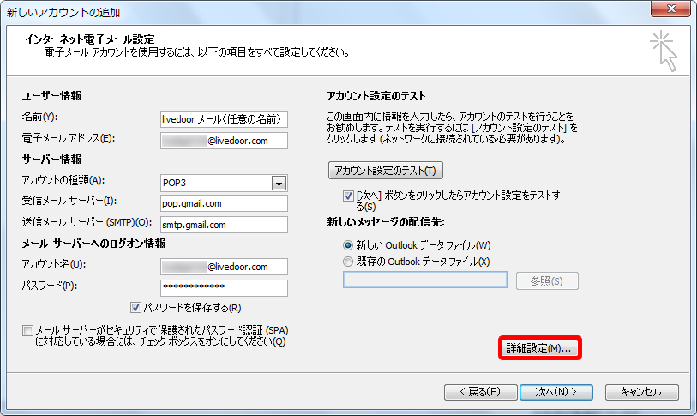Click the 電子メール アドレス input field
This screenshot has width=697, height=416.
[224, 140]
